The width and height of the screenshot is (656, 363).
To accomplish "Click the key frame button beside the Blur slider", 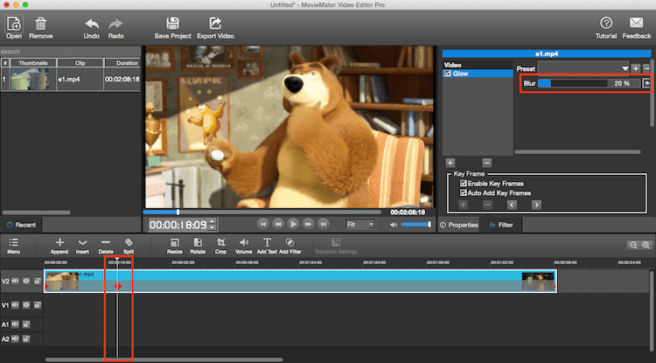I will tap(646, 83).
